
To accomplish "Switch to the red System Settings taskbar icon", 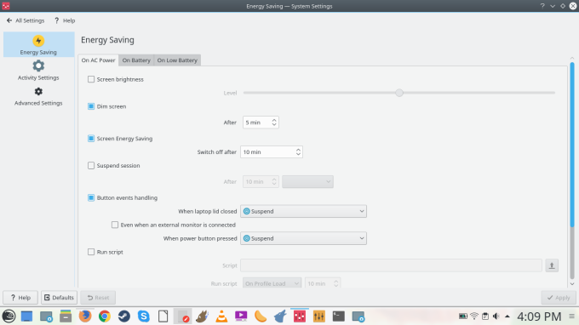I will click(300, 316).
